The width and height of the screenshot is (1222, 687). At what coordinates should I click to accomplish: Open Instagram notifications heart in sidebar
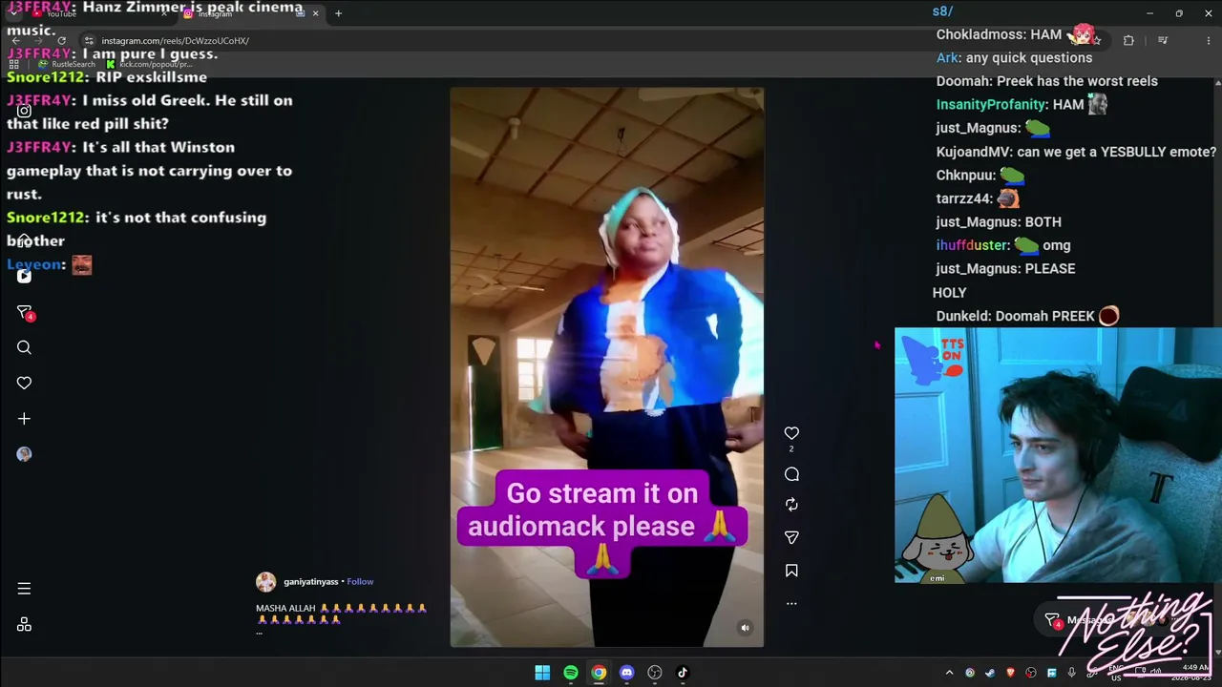pos(24,383)
